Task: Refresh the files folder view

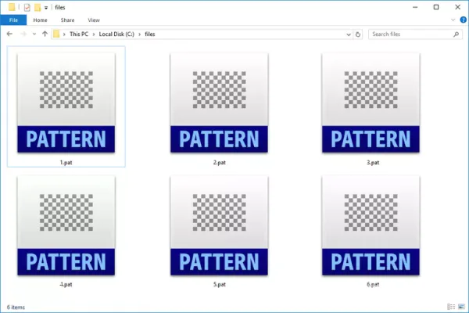Action: pyautogui.click(x=358, y=34)
